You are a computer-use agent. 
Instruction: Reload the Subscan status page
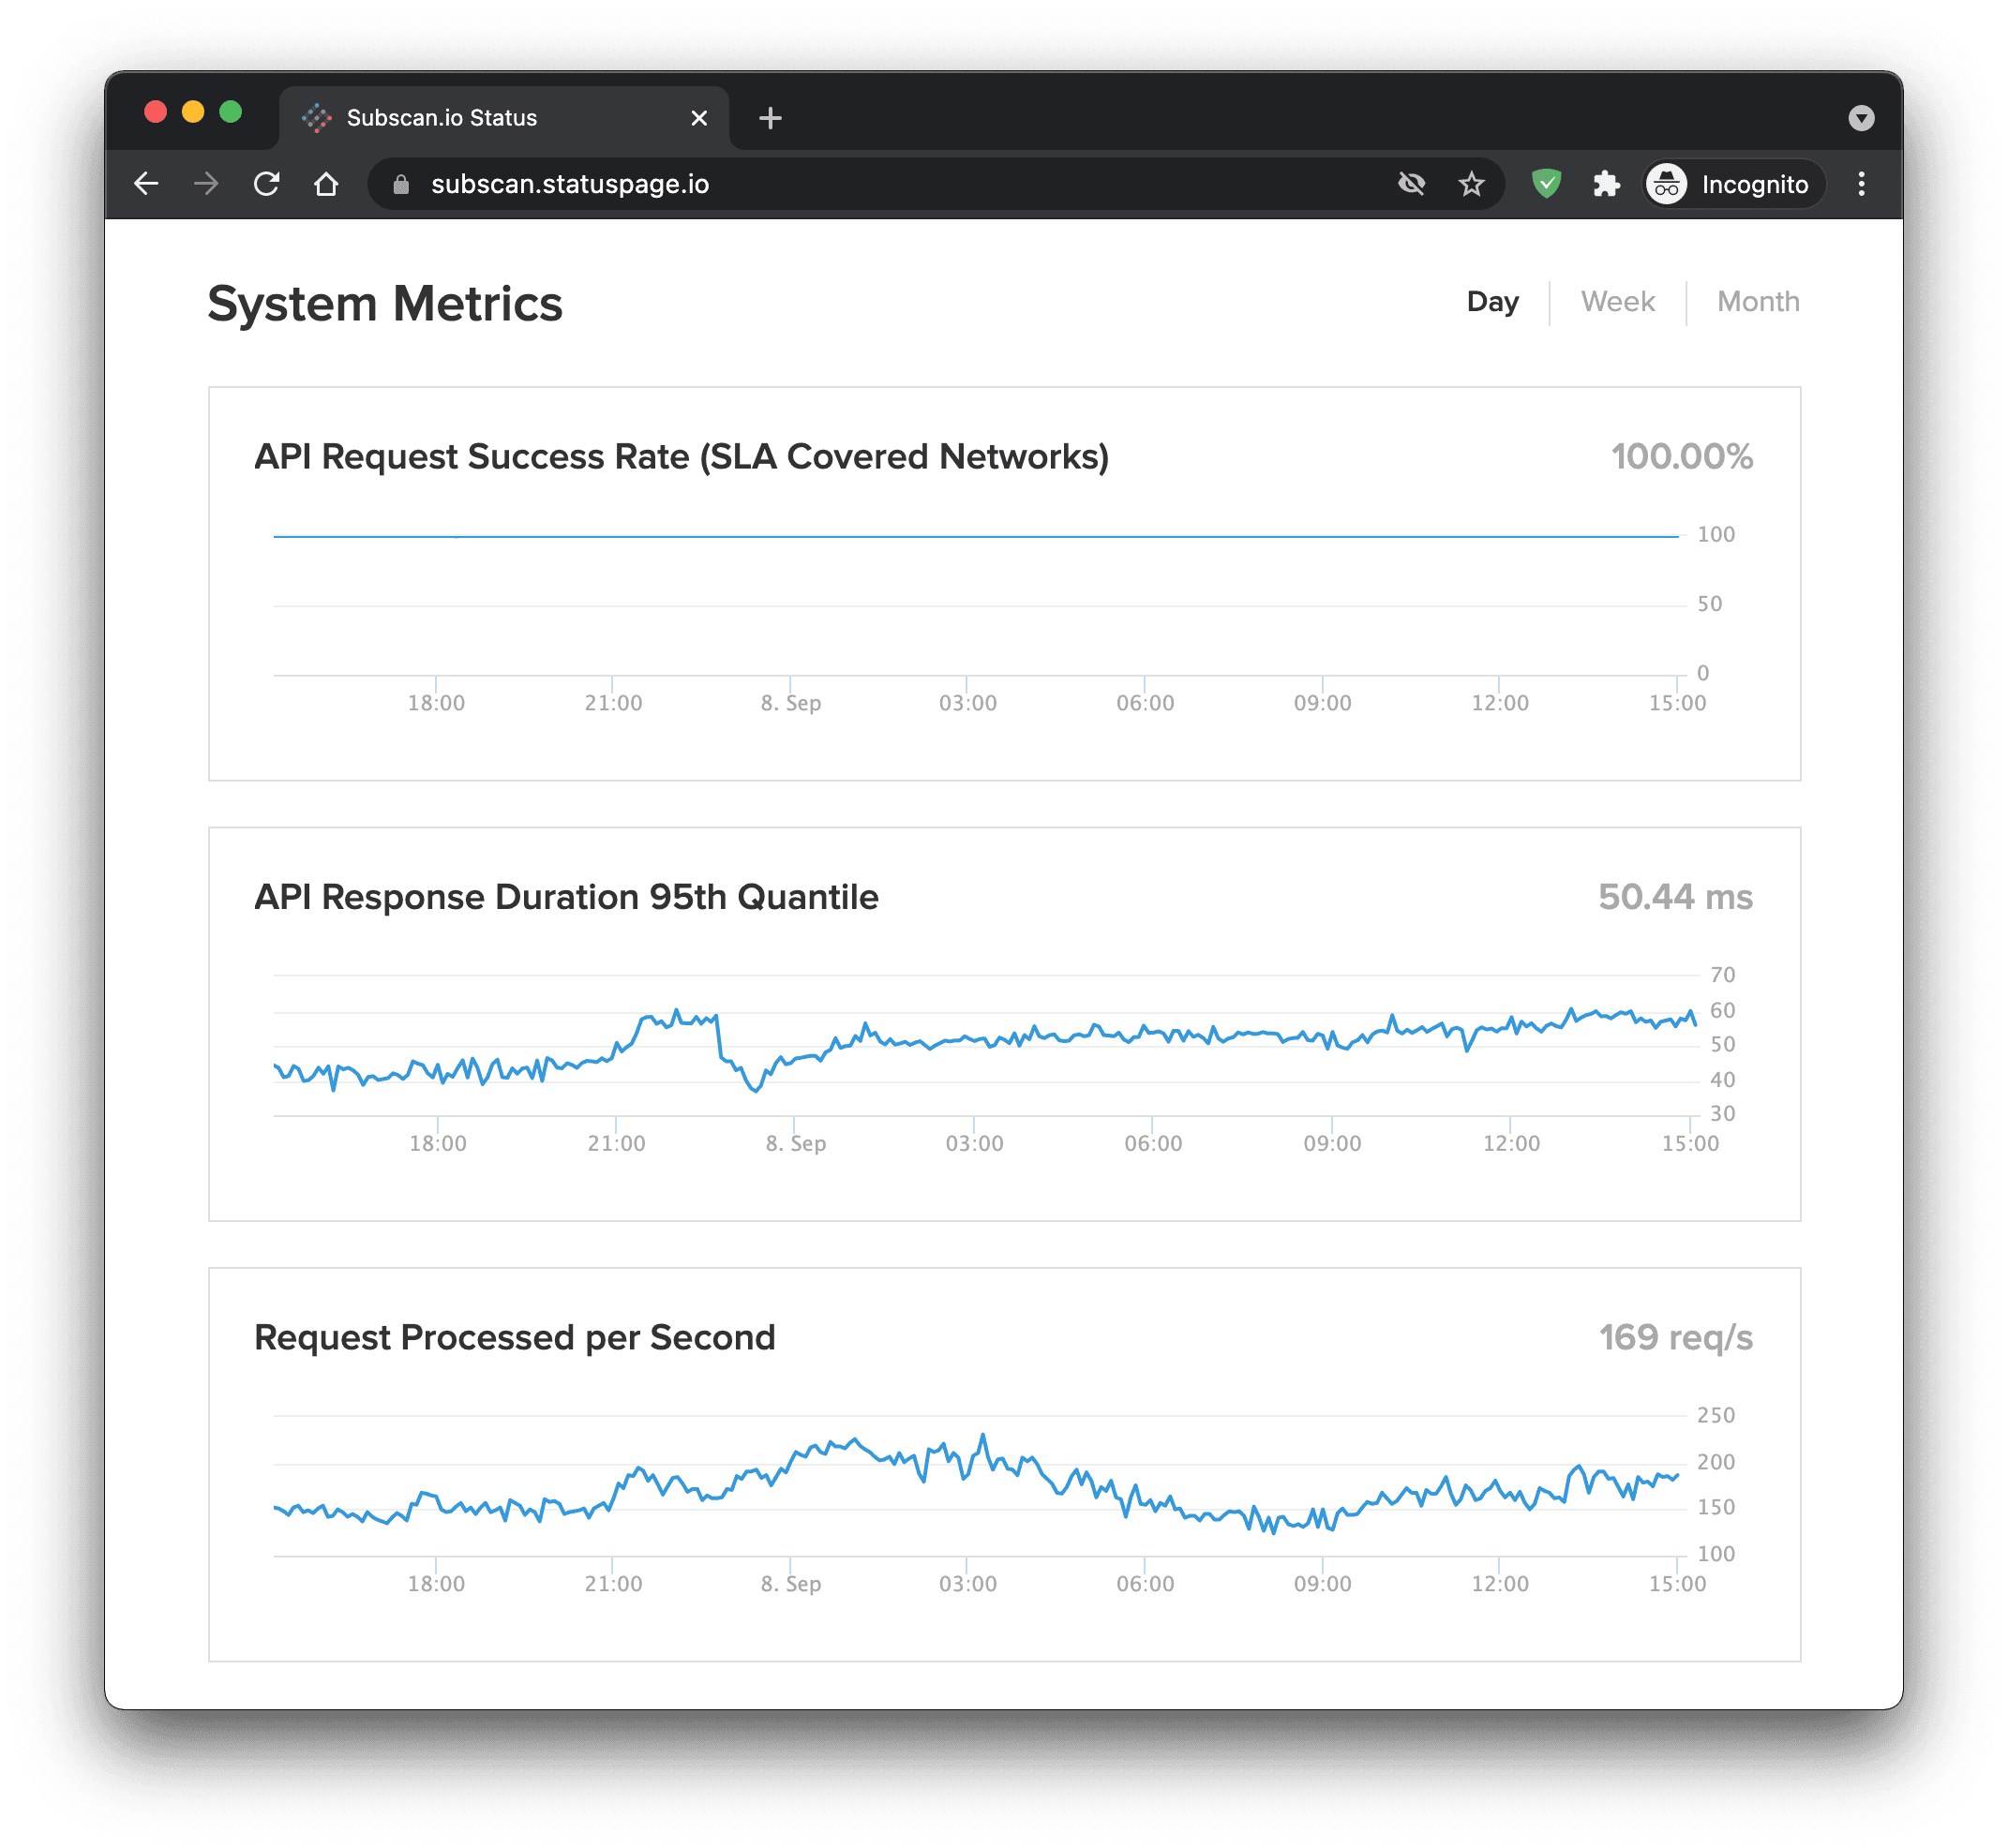[x=266, y=184]
